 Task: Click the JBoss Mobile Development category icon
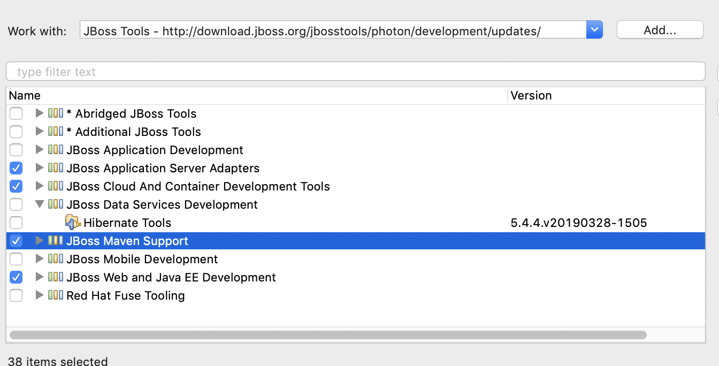(x=56, y=259)
